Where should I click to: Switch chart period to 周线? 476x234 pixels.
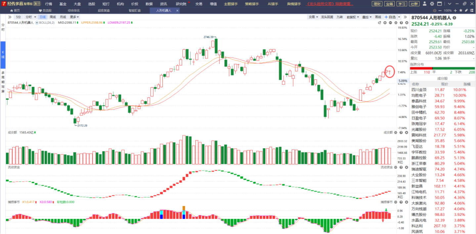(53, 17)
